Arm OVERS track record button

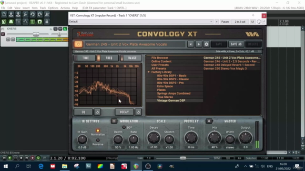pyautogui.click(x=3, y=34)
